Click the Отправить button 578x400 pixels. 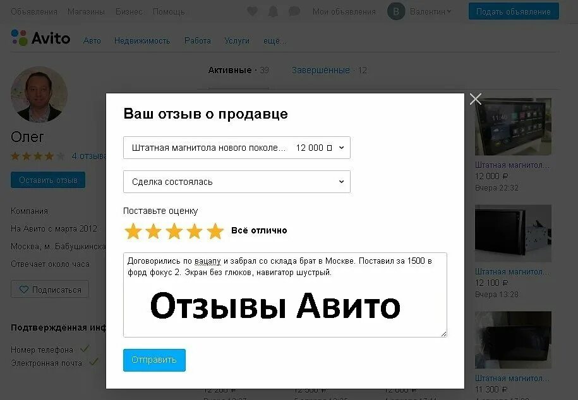(154, 360)
